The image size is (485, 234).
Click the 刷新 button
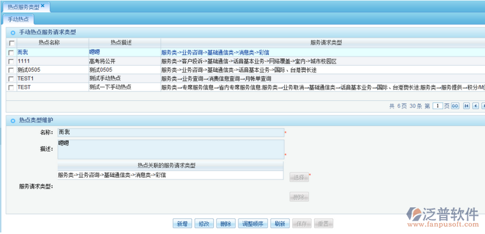click(280, 224)
